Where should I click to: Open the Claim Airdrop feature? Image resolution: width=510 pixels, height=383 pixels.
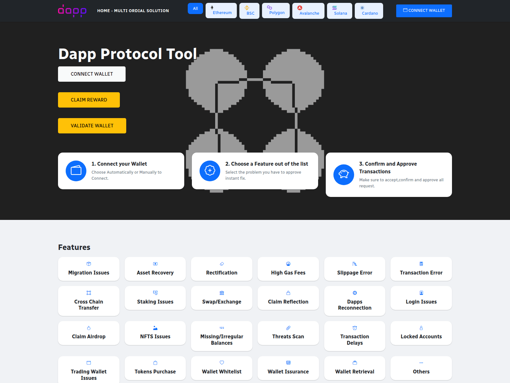point(89,333)
